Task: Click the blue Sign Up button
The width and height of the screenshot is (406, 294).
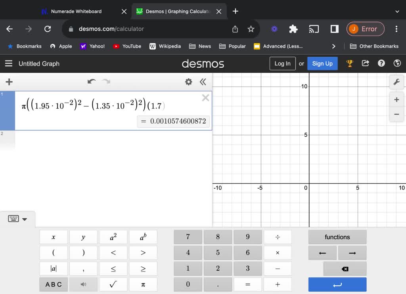Action: click(x=322, y=63)
